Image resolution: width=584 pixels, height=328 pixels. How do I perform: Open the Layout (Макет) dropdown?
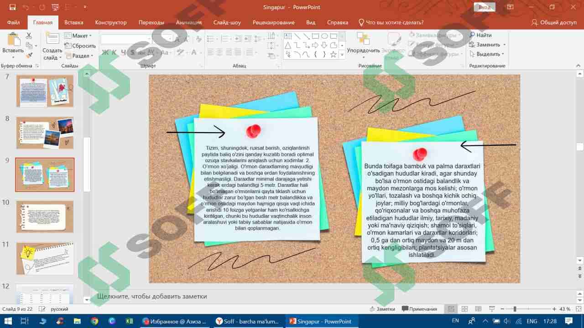[78, 36]
